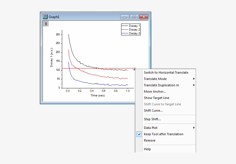
Task: Click the Graph1 window icon
Action: click(45, 17)
